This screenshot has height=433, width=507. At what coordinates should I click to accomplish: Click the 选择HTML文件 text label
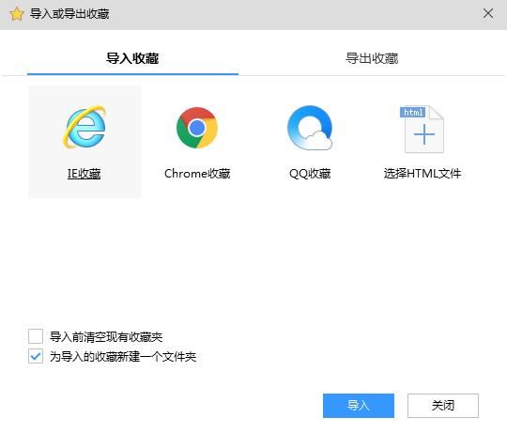tap(422, 174)
